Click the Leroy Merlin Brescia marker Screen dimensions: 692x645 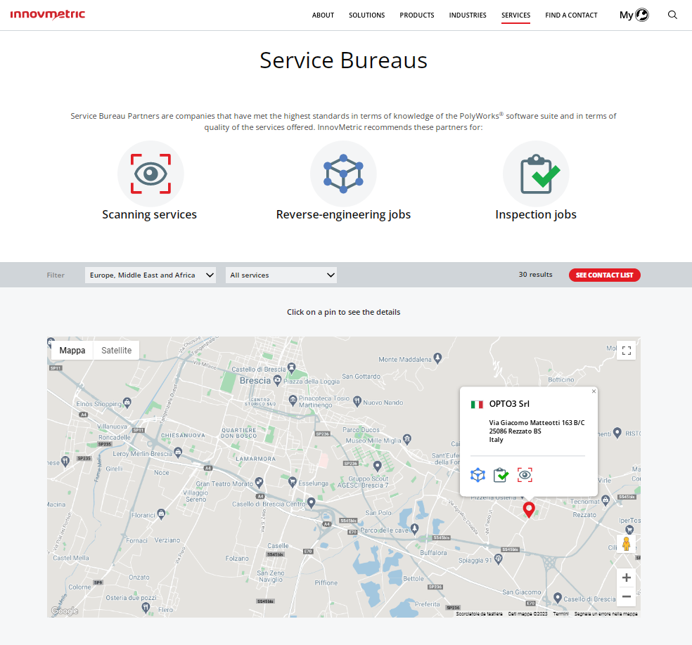coord(178,452)
